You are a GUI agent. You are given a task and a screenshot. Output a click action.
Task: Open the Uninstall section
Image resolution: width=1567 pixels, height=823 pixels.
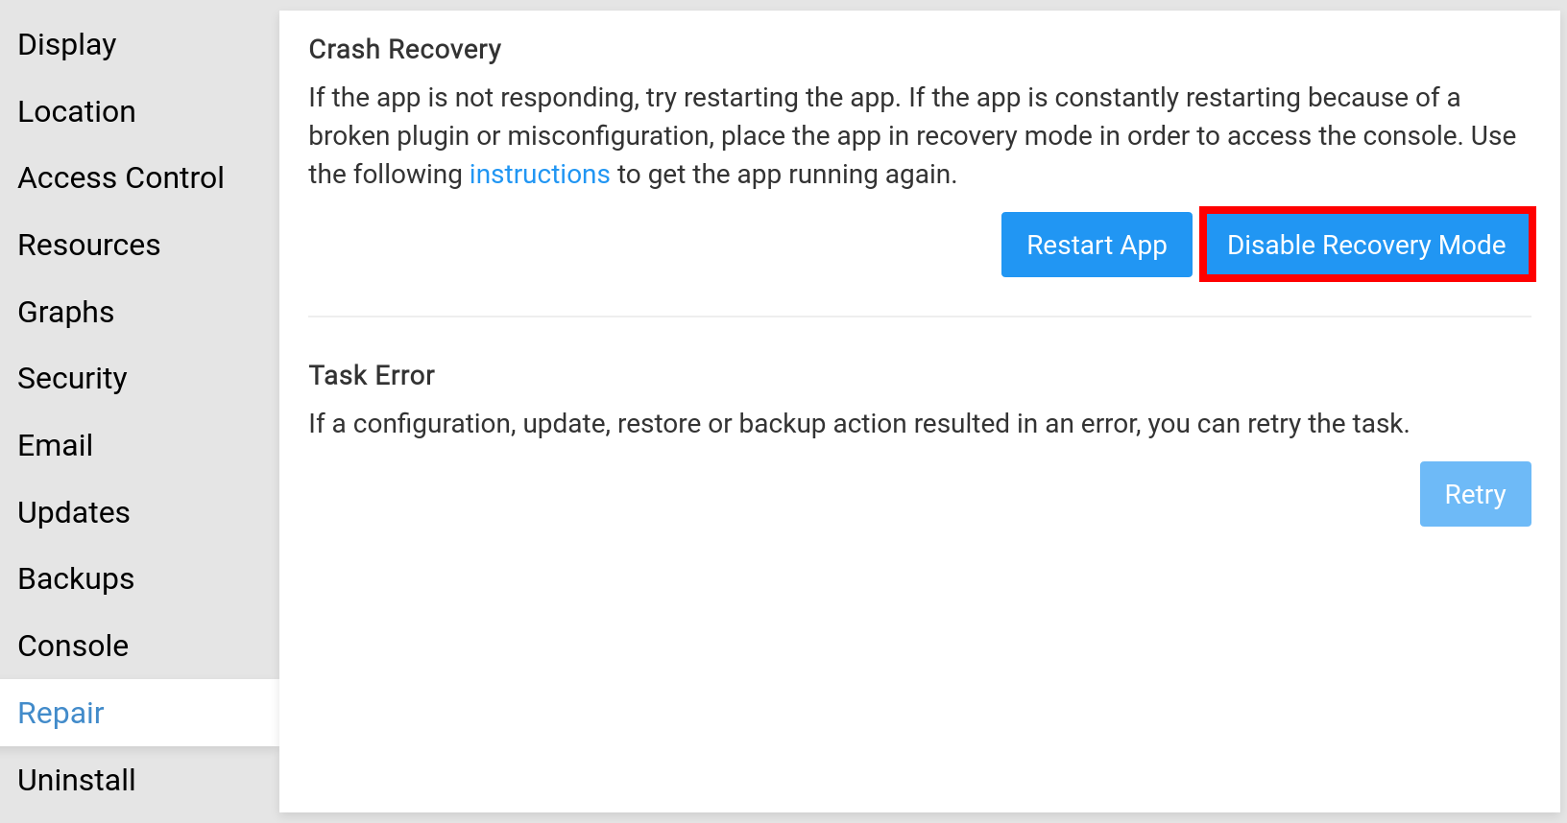[77, 781]
